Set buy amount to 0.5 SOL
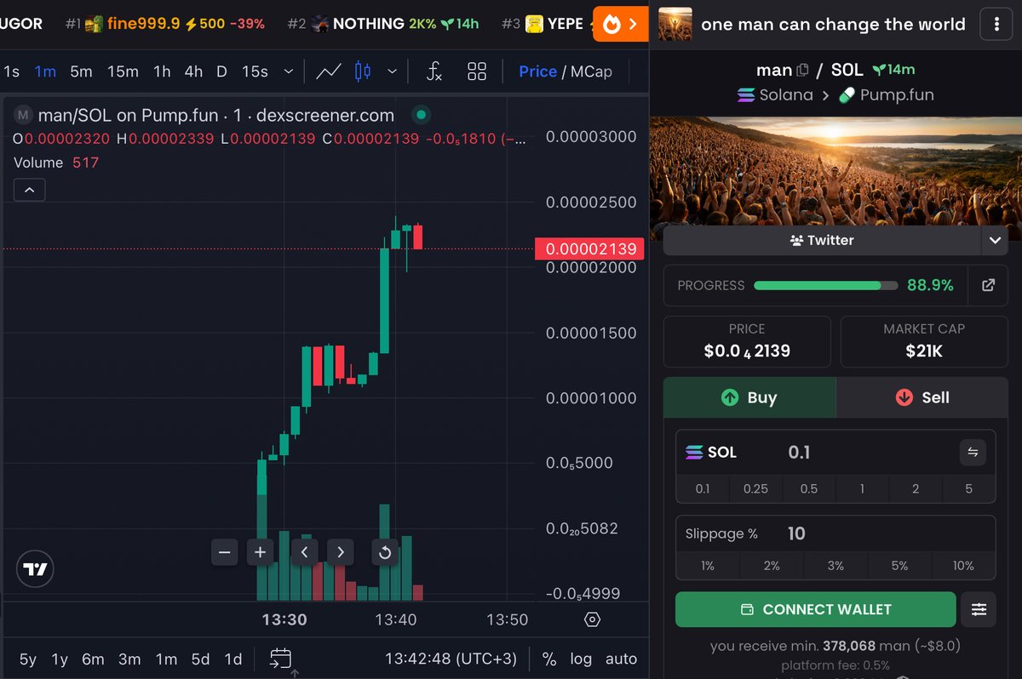Image resolution: width=1022 pixels, height=679 pixels. [x=809, y=488]
